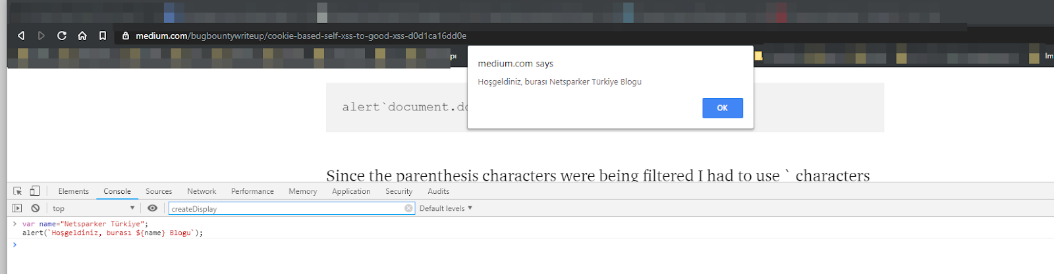Viewport: 1054px width, 274px height.
Task: Select the Sources panel tab
Action: tap(159, 191)
